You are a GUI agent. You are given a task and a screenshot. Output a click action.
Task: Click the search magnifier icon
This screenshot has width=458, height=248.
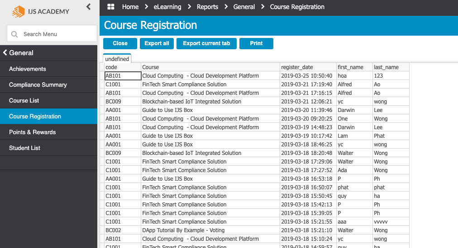coord(14,34)
